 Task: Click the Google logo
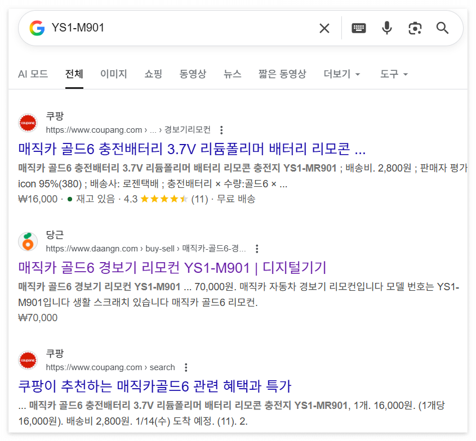(x=36, y=28)
